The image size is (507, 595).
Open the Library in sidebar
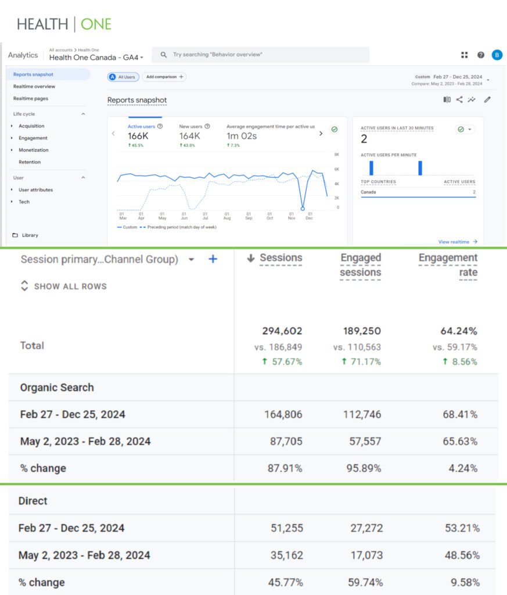(30, 235)
